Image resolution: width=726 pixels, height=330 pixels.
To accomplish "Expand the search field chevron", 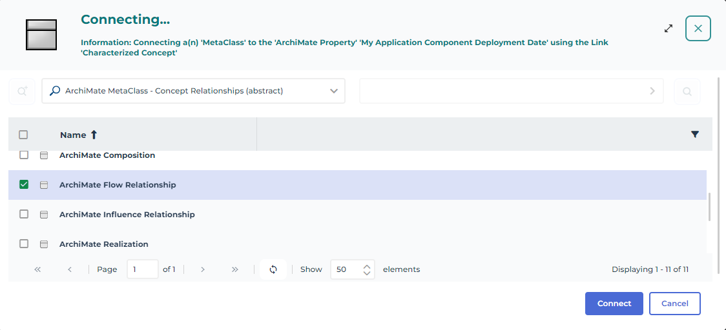I will coord(652,91).
